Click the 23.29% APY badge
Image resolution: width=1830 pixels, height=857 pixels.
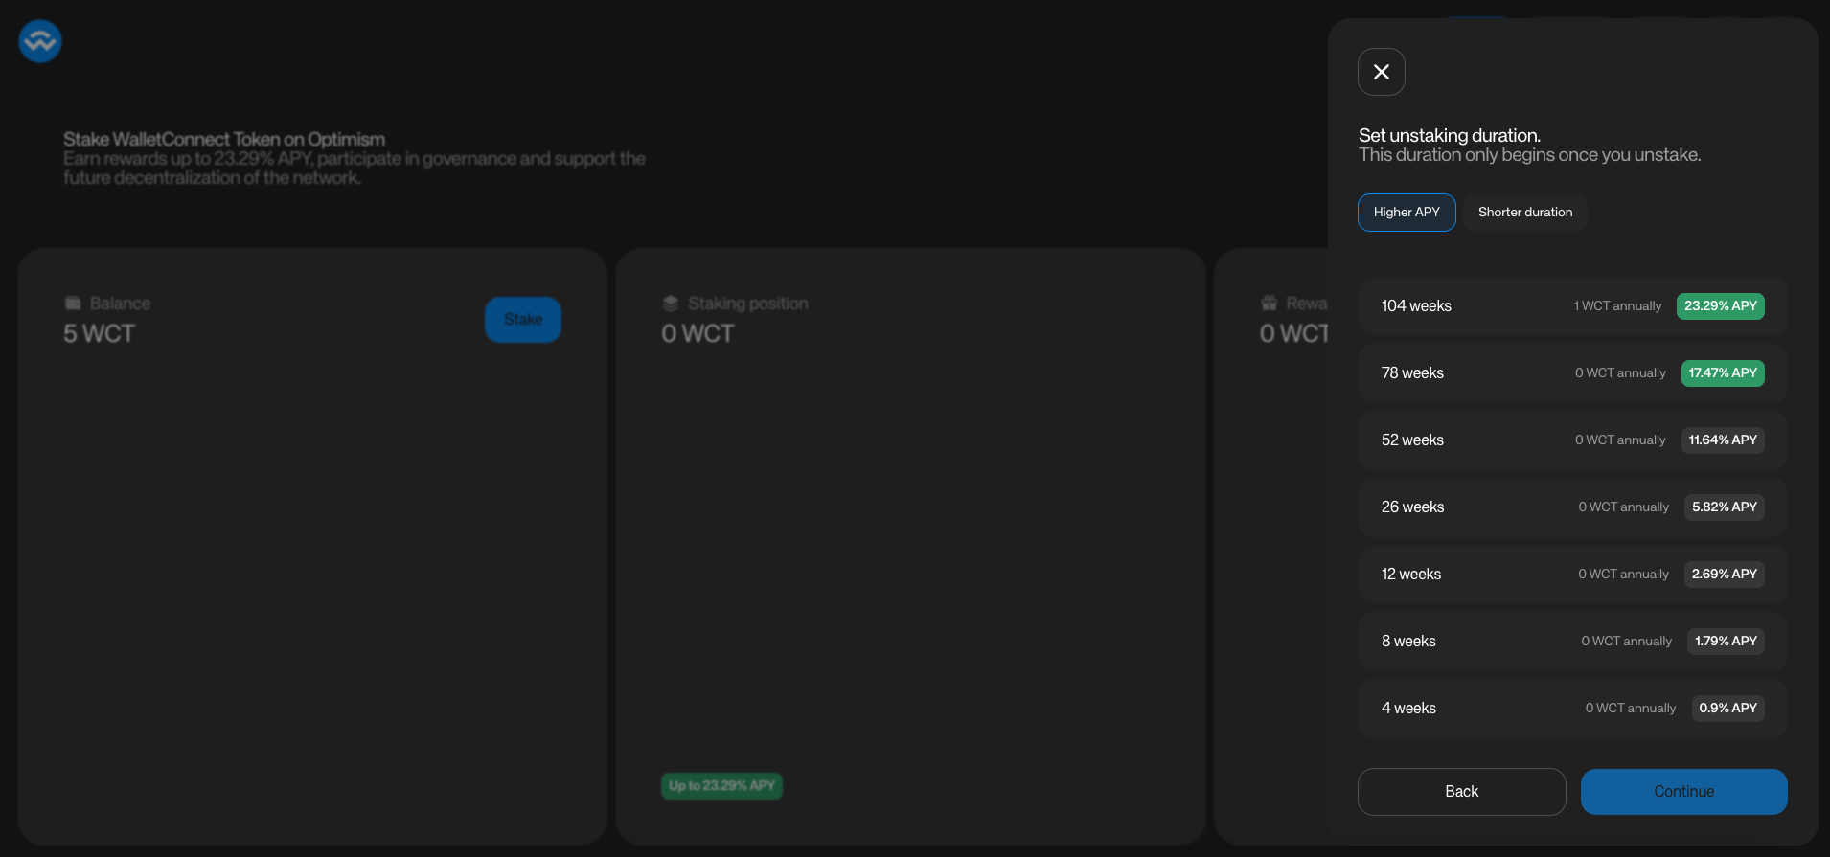click(1720, 306)
